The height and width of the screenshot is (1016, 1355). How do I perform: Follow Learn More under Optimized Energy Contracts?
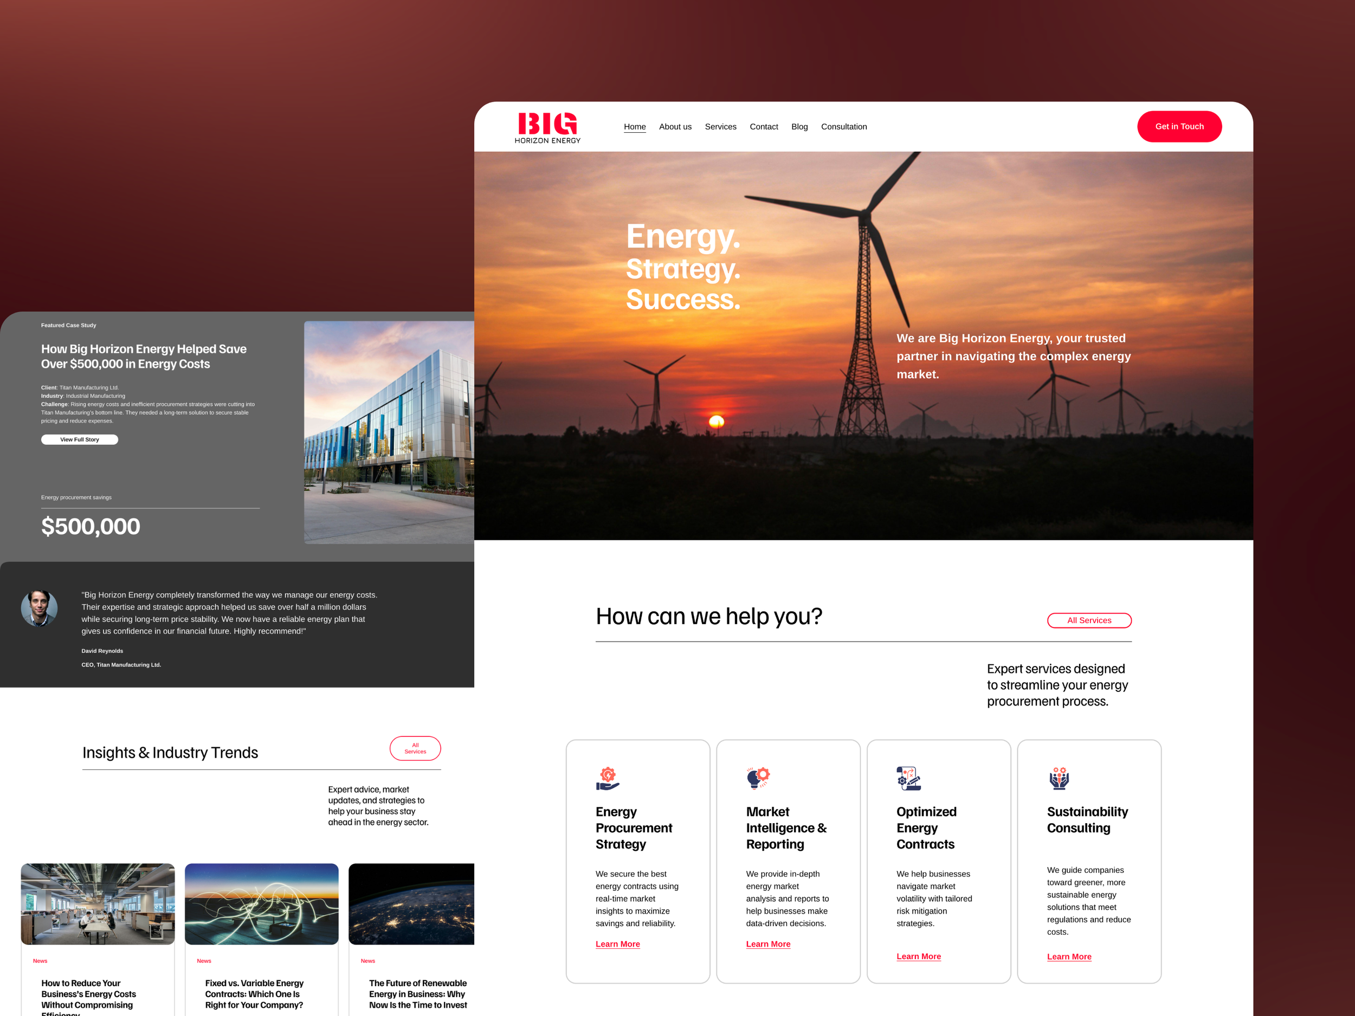pos(918,956)
